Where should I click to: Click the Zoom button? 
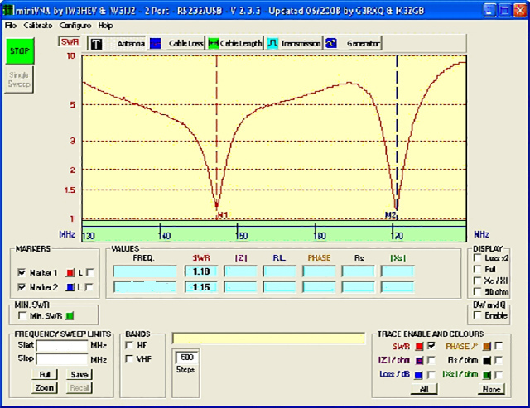(x=45, y=388)
